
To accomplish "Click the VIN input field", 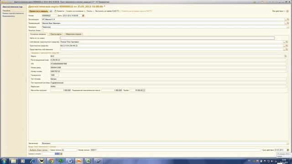I will 168,64.
